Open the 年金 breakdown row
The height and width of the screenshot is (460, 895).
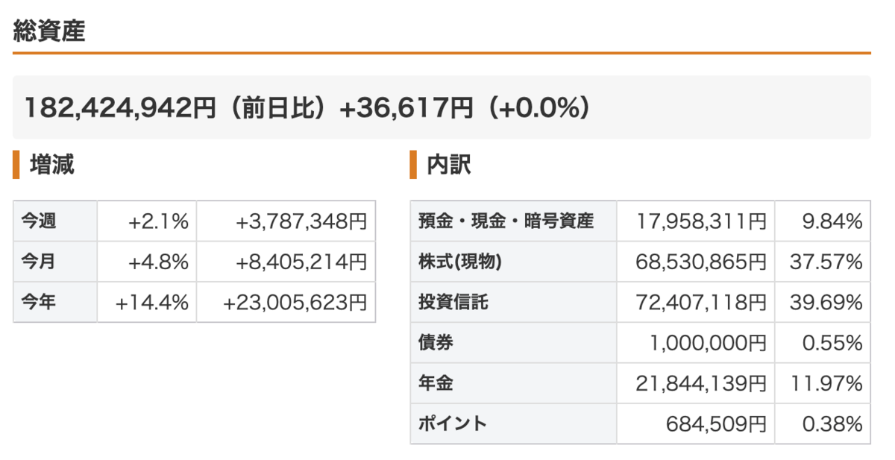pyautogui.click(x=640, y=383)
